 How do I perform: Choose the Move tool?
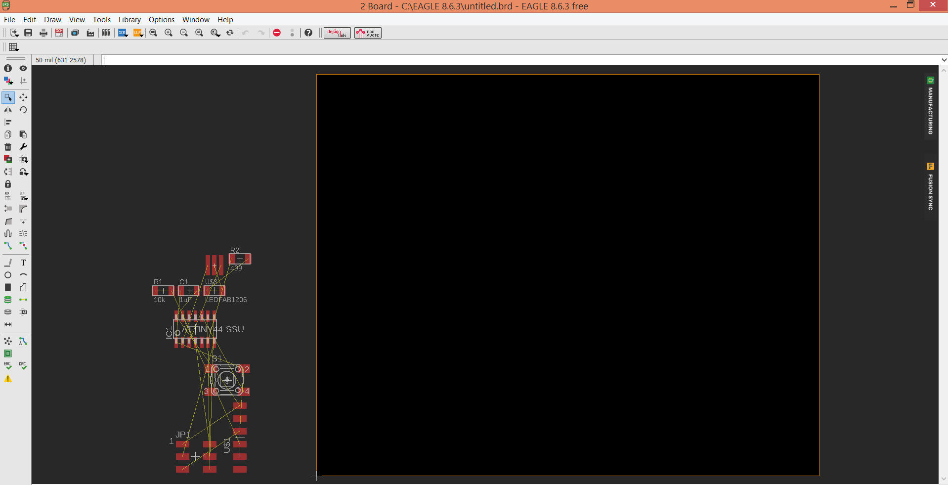[23, 97]
